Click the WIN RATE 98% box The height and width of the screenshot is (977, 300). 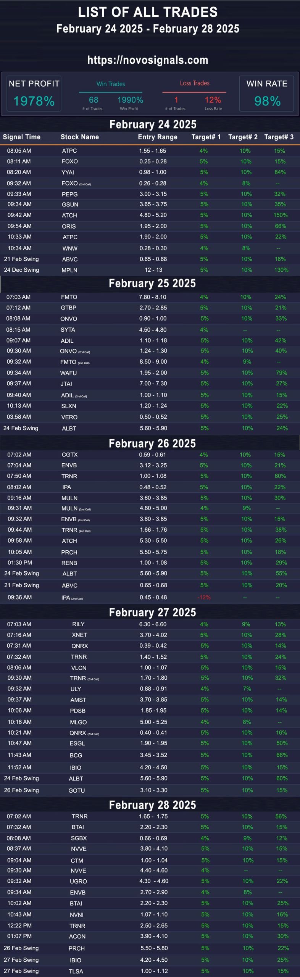tap(267, 94)
